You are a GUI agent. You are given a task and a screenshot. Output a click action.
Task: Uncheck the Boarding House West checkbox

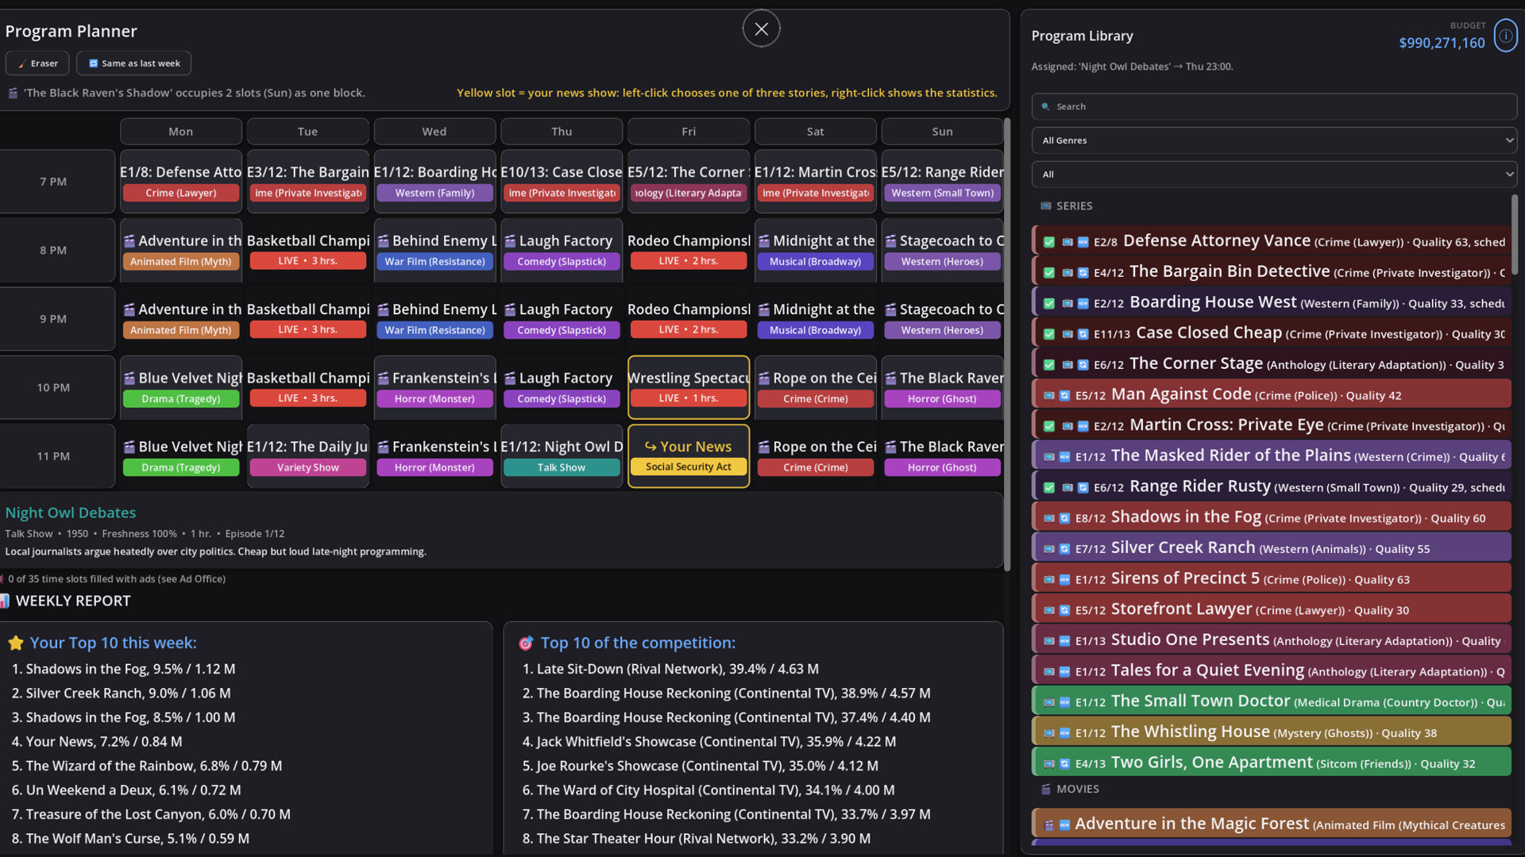coord(1049,303)
